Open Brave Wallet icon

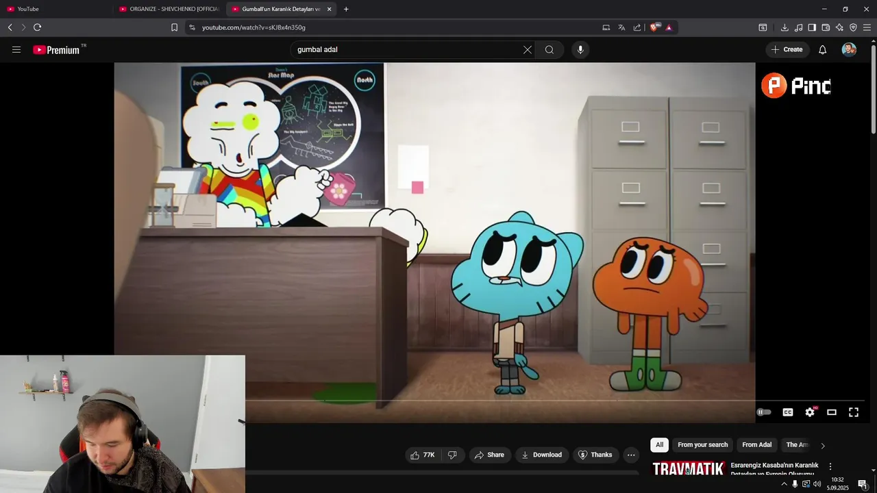tap(826, 27)
